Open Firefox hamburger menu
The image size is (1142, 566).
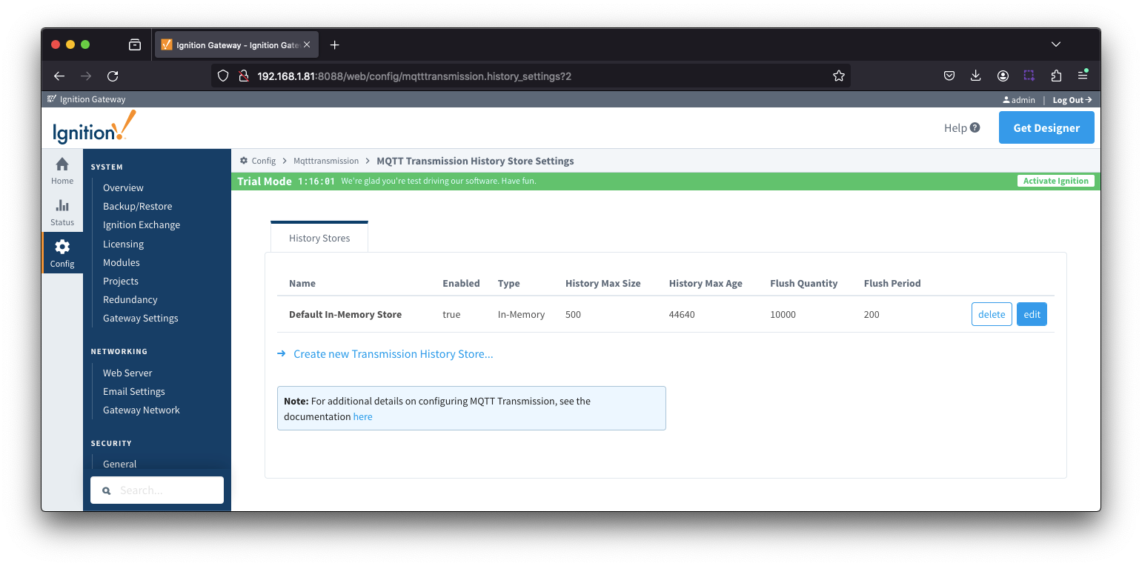point(1083,76)
